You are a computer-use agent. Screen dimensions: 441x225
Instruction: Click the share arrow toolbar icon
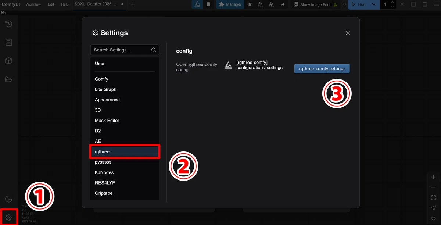point(283,4)
